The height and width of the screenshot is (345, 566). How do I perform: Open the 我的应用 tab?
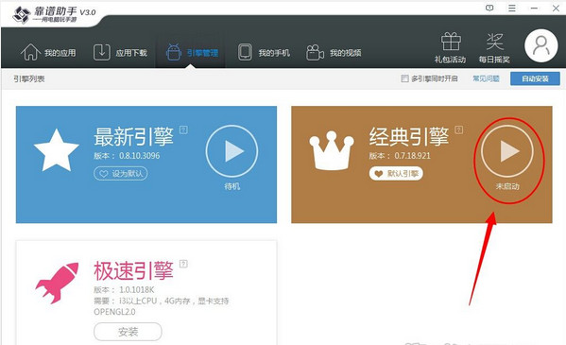[x=48, y=53]
